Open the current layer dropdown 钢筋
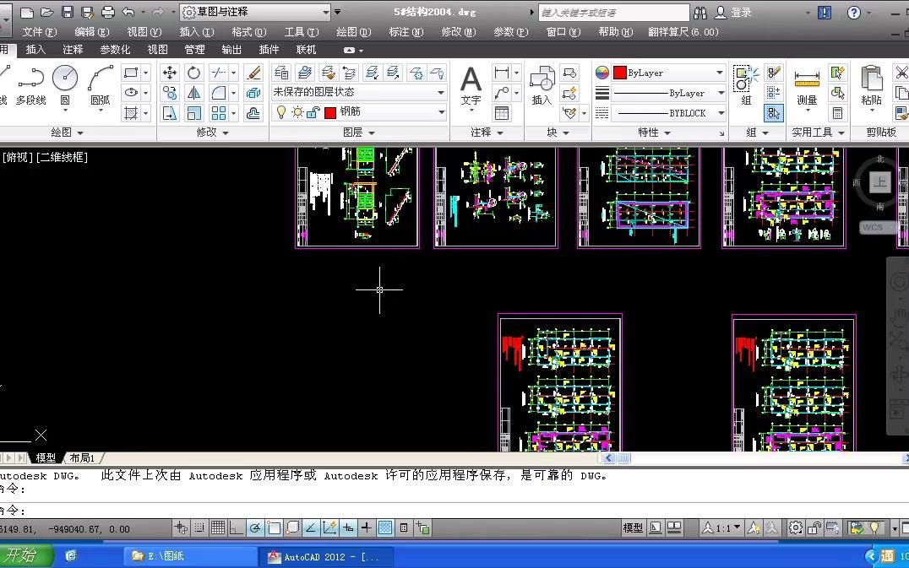909x568 pixels. [359, 112]
